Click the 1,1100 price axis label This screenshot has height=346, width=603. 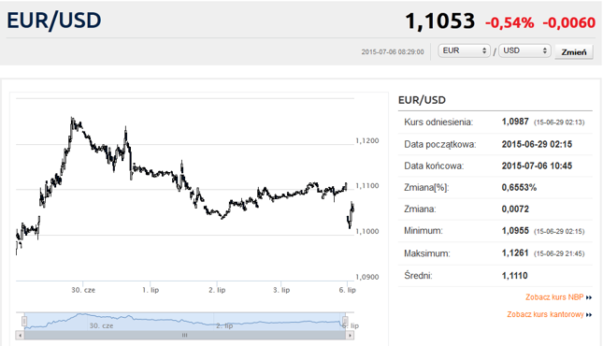367,186
